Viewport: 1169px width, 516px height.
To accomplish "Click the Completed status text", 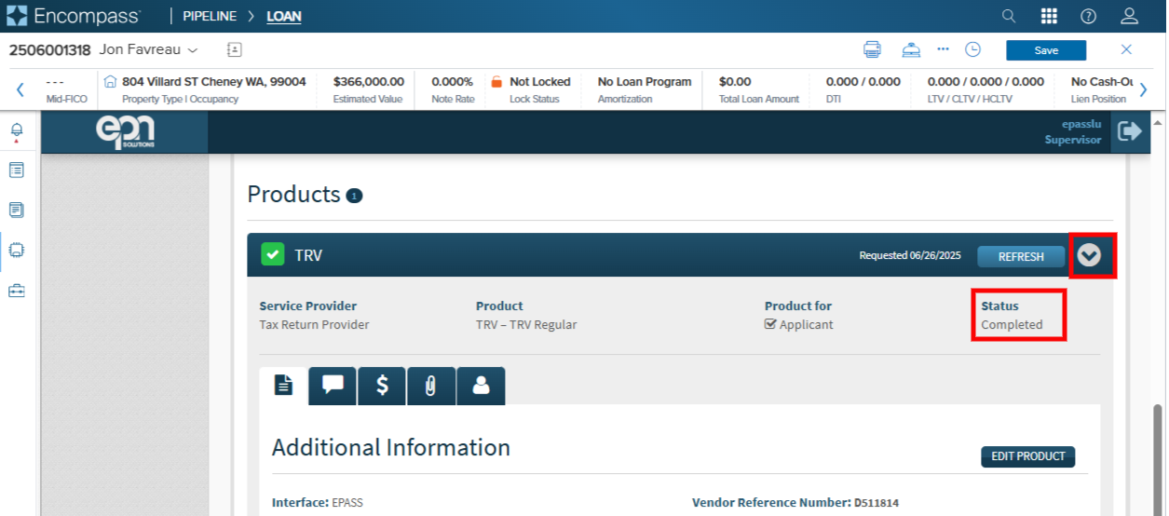I will [x=1012, y=325].
